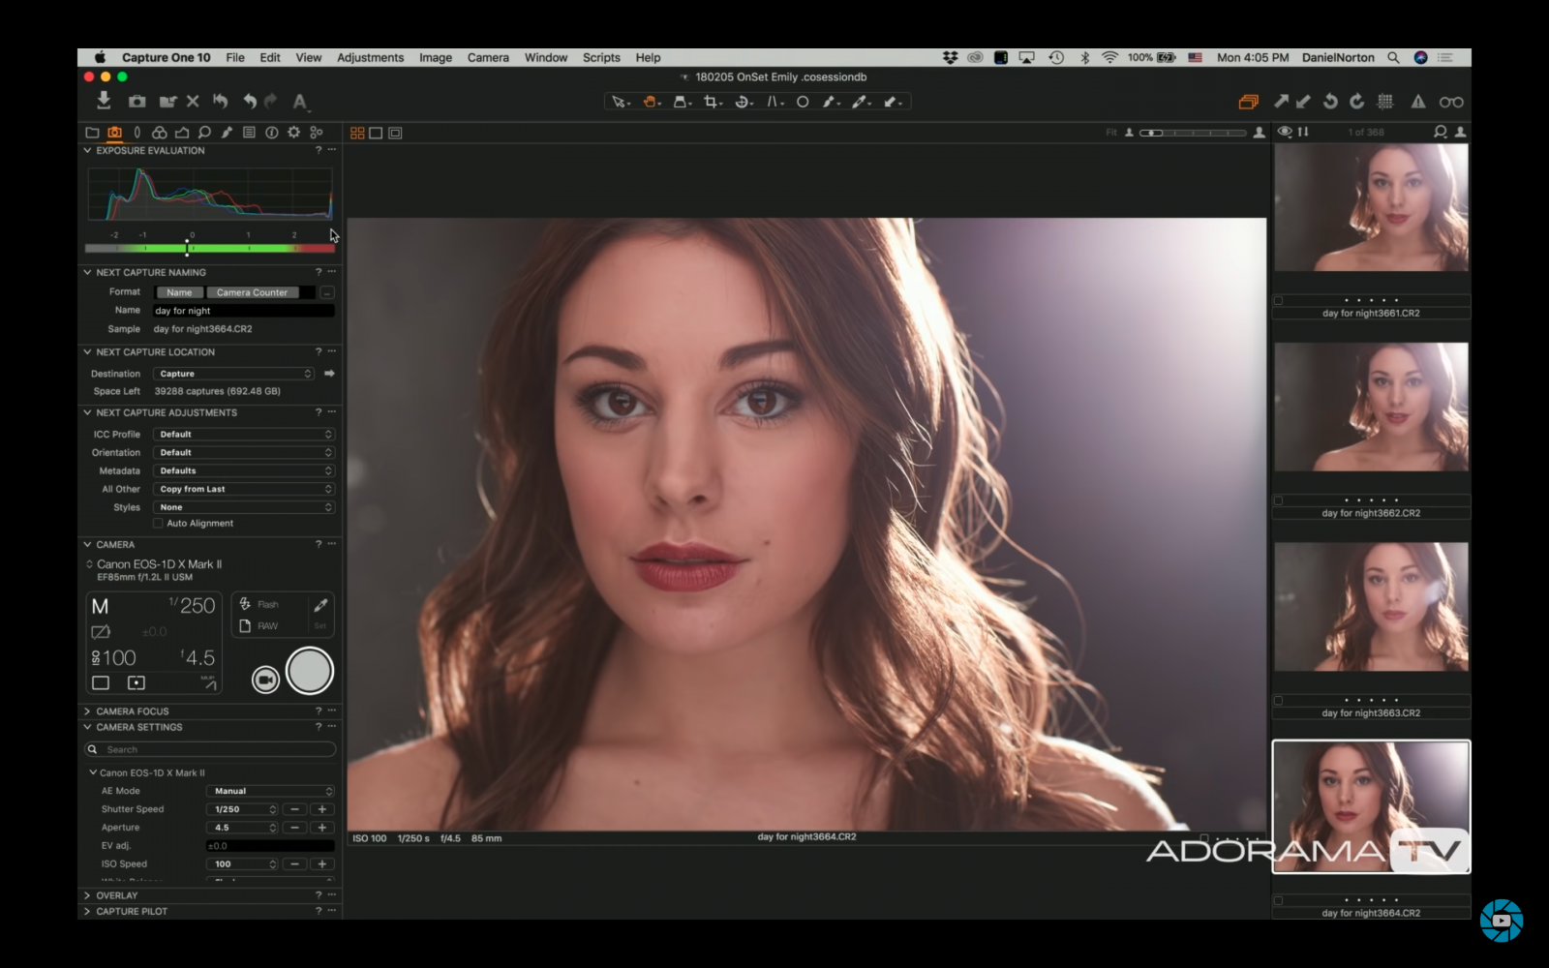Enable the Auto Alignment checkbox
The image size is (1549, 968).
point(157,523)
